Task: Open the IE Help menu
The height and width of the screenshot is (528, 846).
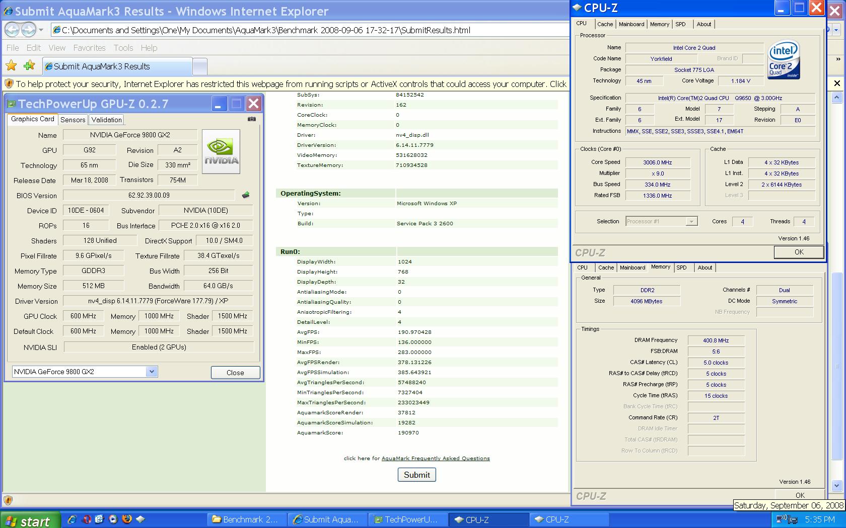Action: pos(149,48)
